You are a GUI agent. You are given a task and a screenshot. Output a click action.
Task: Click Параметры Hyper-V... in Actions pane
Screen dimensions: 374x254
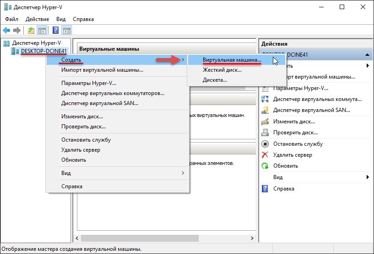tap(301, 88)
